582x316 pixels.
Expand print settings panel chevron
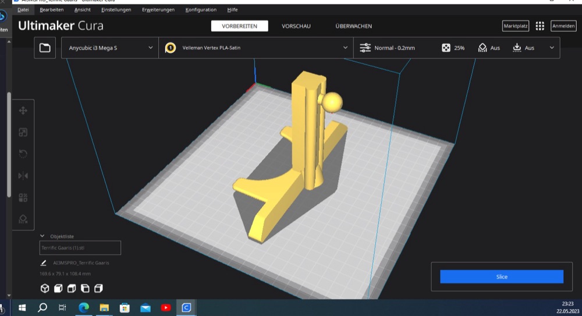point(552,48)
